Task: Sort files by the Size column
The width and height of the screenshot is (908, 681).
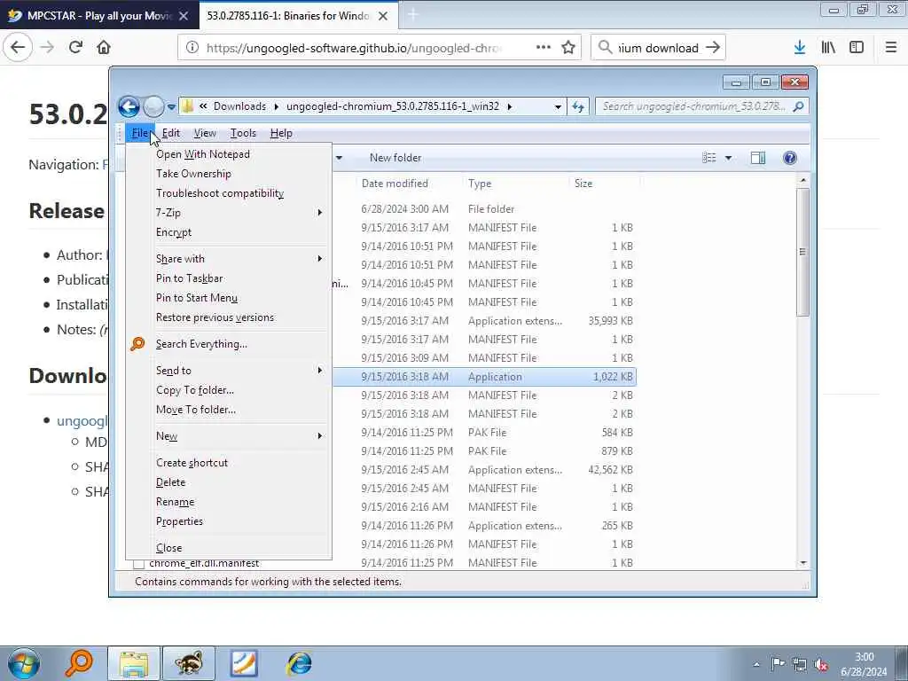Action: coord(583,184)
